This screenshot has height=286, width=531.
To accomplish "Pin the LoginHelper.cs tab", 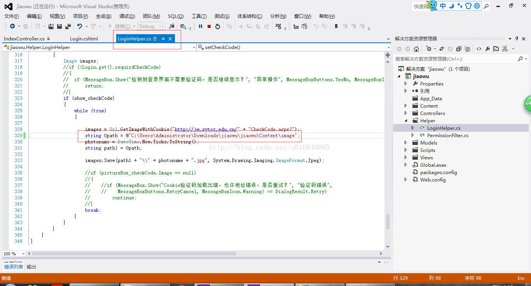I will pos(163,39).
